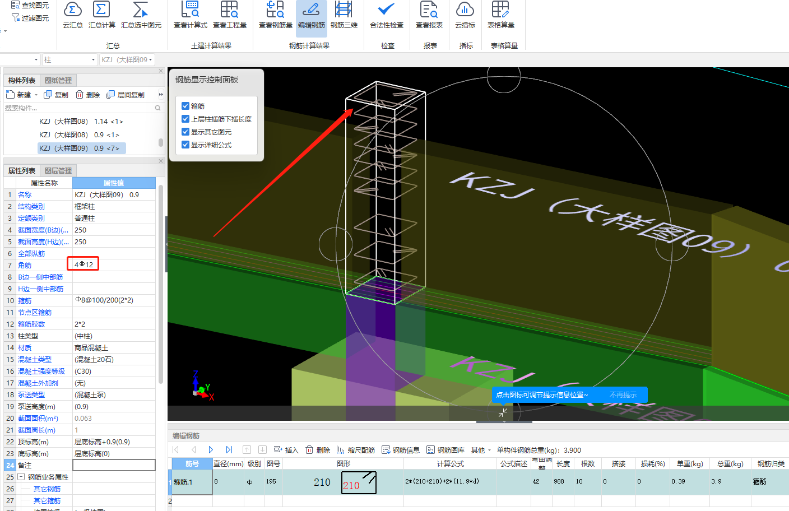This screenshot has width=789, height=511.
Task: Click 删除 in rebar edit toolbar
Action: click(318, 450)
